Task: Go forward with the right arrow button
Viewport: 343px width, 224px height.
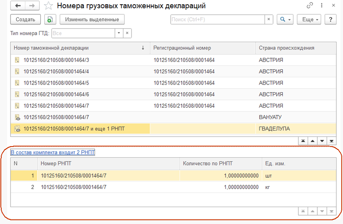Action: [x=32, y=6]
